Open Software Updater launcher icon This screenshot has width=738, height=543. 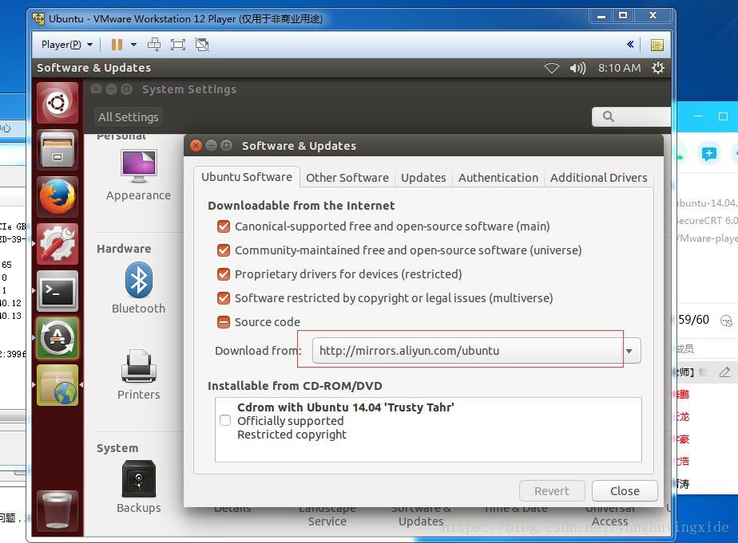pos(58,338)
